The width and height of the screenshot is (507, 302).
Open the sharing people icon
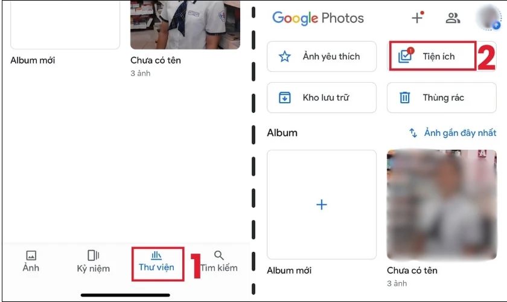click(x=453, y=18)
